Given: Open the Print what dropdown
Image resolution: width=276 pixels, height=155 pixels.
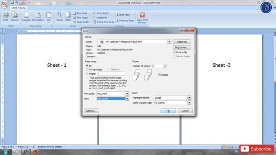Looking at the screenshot, I should click(127, 94).
